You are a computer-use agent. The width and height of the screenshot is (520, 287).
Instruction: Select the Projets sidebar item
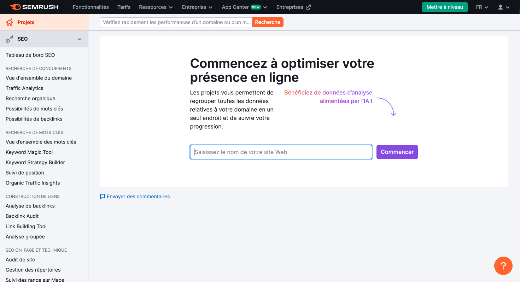click(44, 22)
